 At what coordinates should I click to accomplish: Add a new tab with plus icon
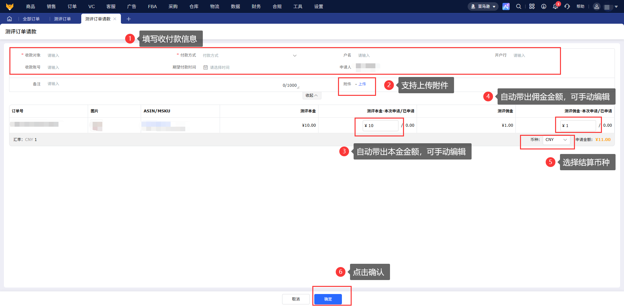129,19
